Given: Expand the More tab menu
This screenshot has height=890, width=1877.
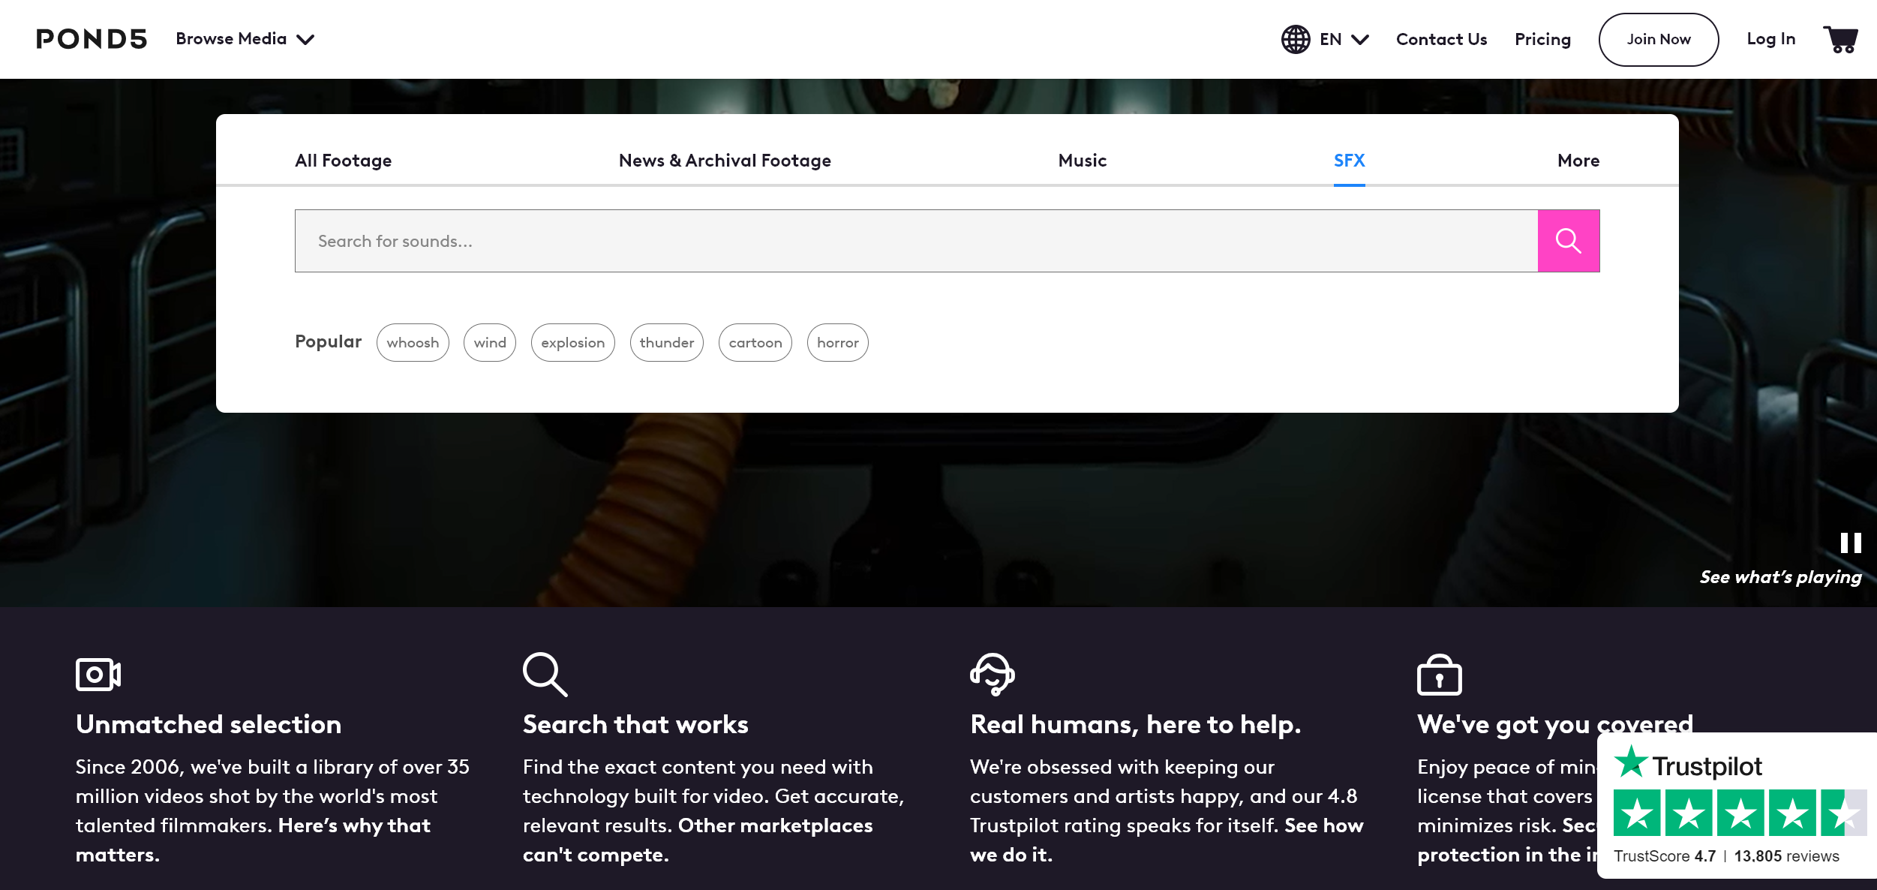Looking at the screenshot, I should [x=1578, y=161].
